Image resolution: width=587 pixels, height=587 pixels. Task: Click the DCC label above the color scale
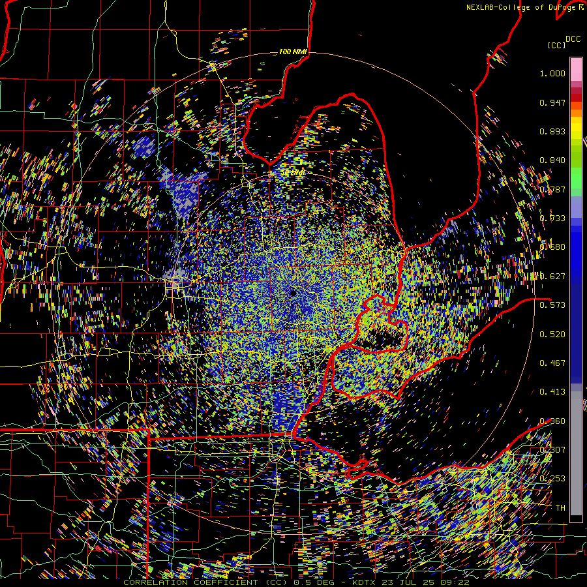(573, 39)
